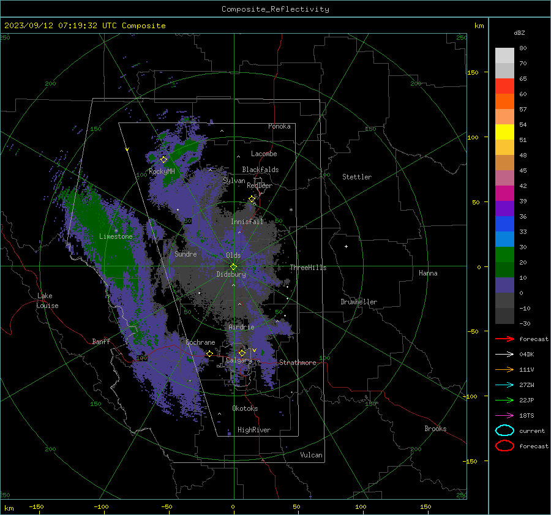The image size is (551, 515).
Task: Select the magenta 18TS arrow symbol
Action: 504,416
